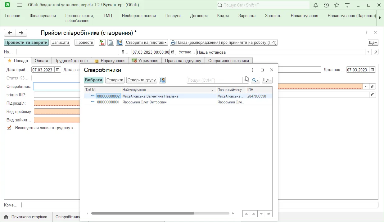This screenshot has height=222, width=384.
Task: Select row Яворський Олег Вікторович
Action: tap(178, 102)
